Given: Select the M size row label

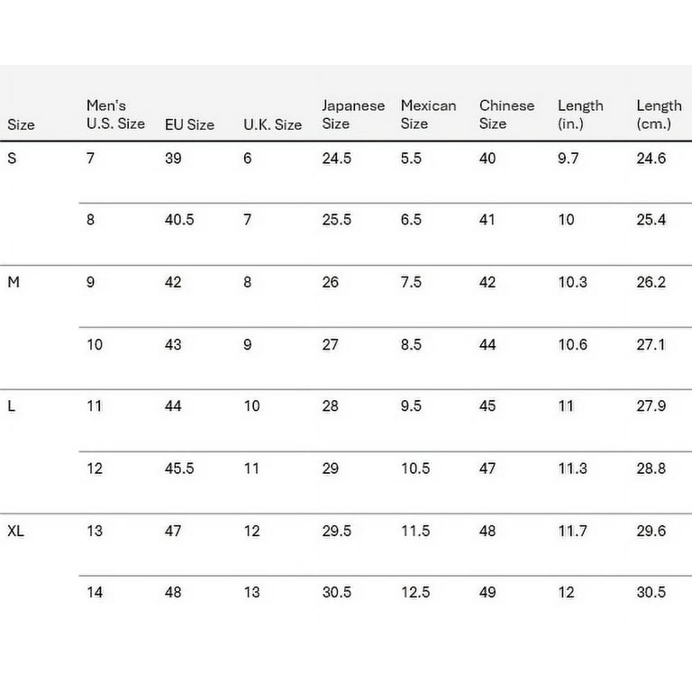Looking at the screenshot, I should click(14, 281).
